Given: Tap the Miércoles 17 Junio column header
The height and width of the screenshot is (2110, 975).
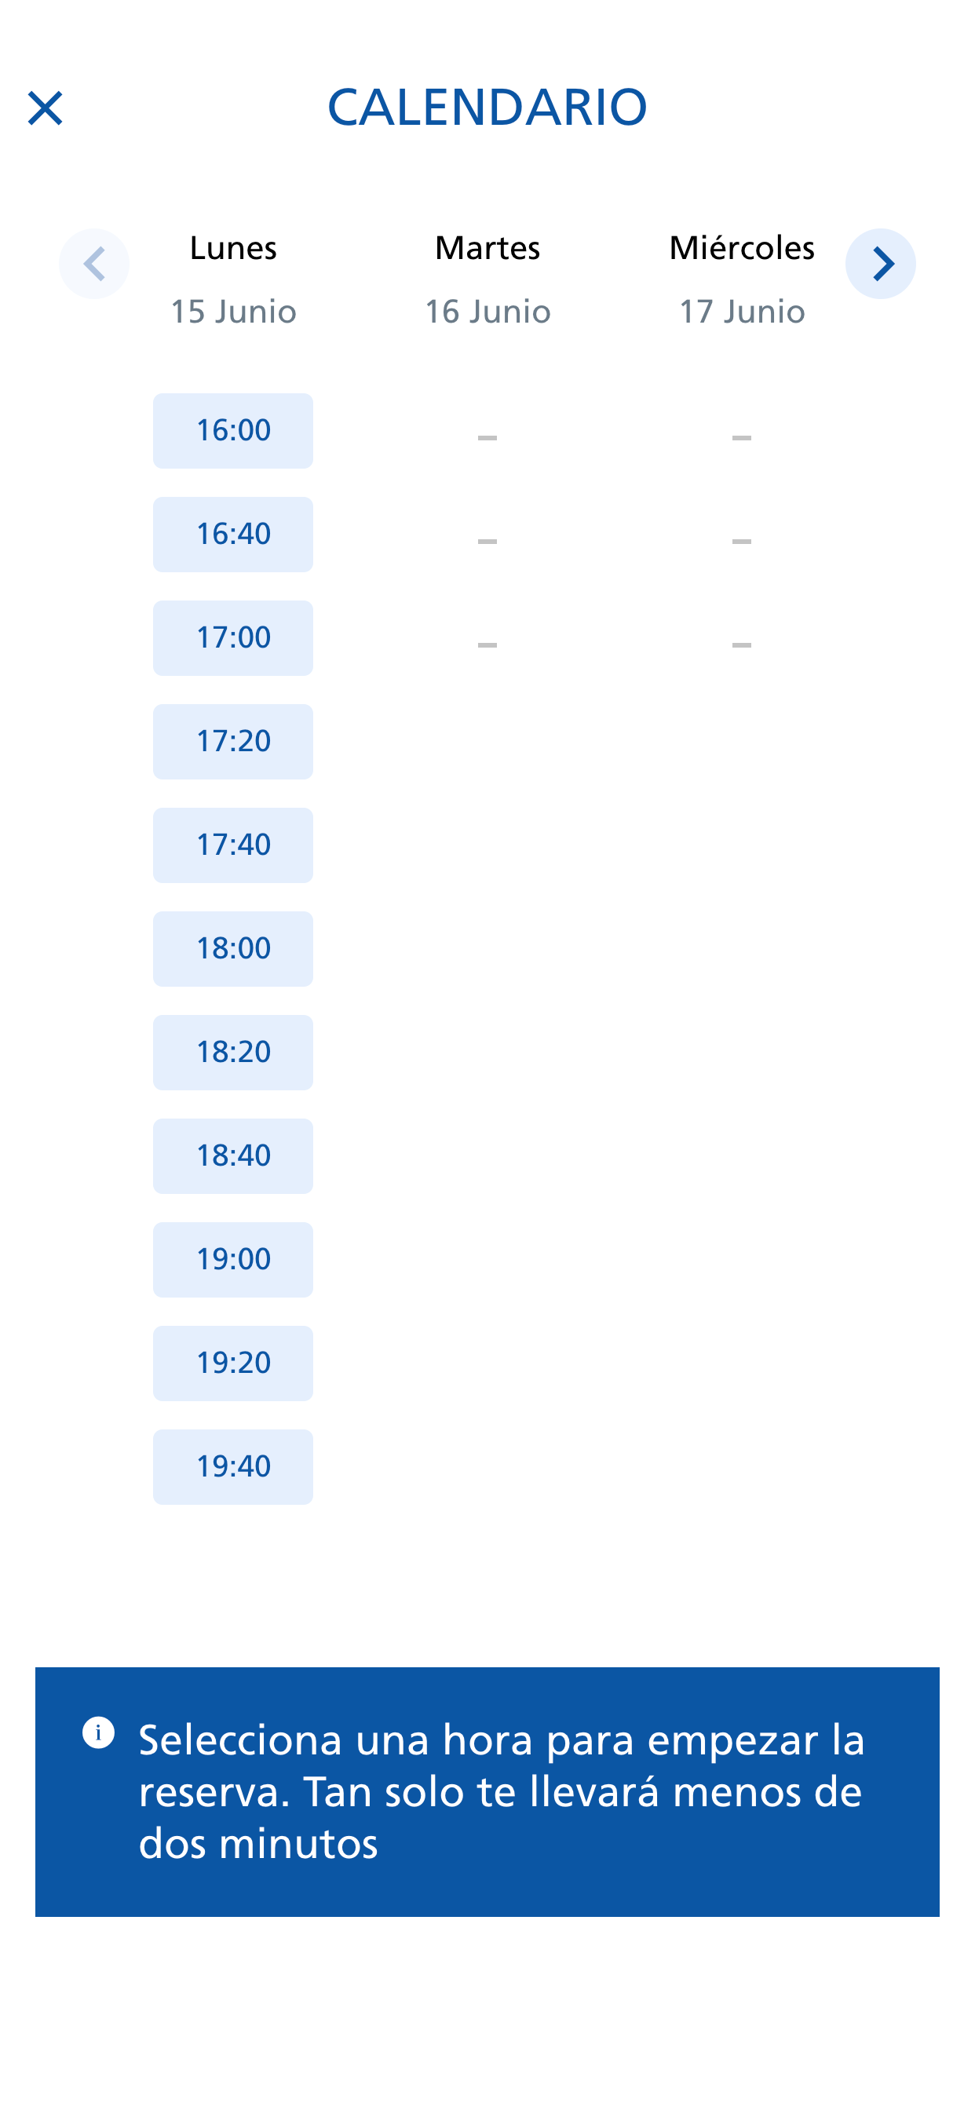Looking at the screenshot, I should pos(742,279).
